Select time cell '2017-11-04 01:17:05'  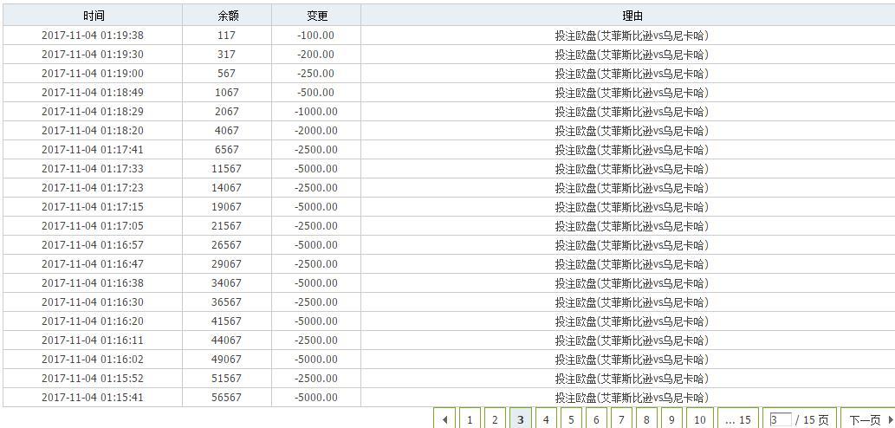[93, 226]
